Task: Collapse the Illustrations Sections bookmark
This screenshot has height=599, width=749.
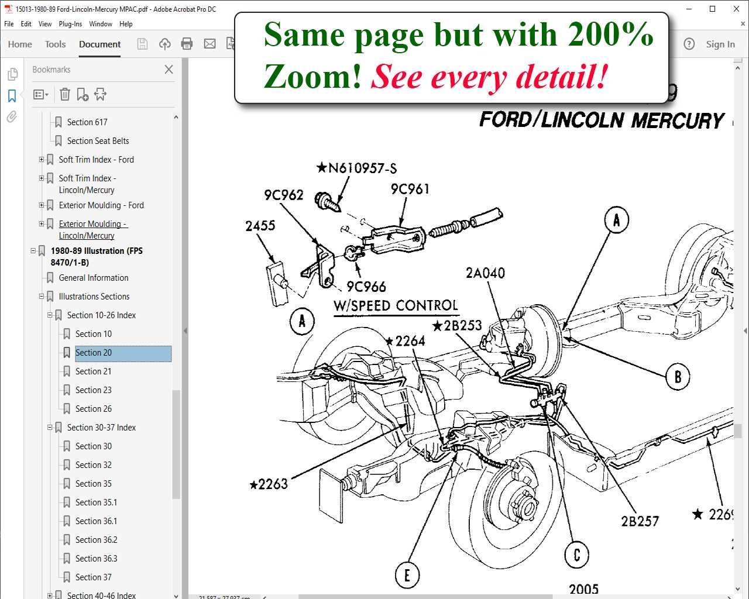Action: point(42,296)
